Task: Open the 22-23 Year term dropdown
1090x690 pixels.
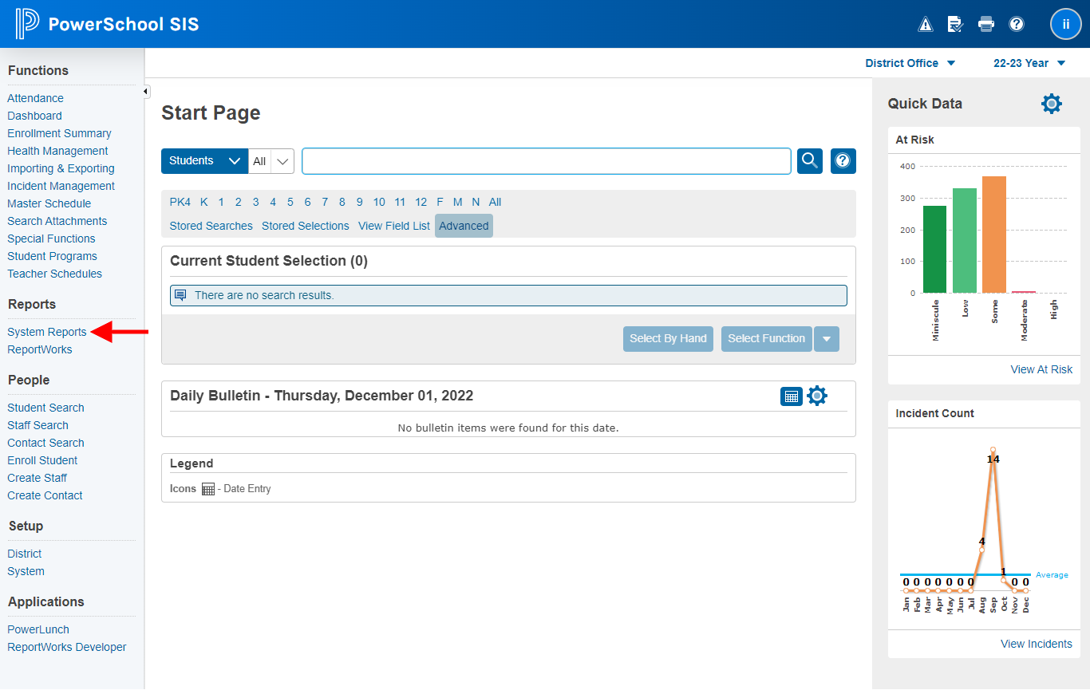Action: click(x=1029, y=63)
